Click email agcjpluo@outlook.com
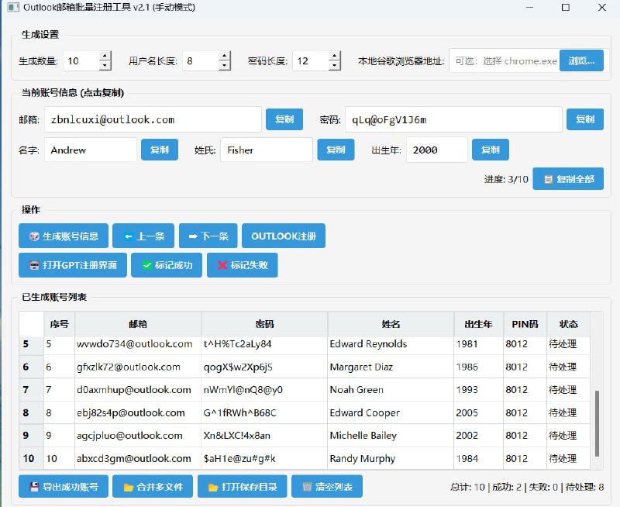Image resolution: width=620 pixels, height=507 pixels. tap(129, 436)
